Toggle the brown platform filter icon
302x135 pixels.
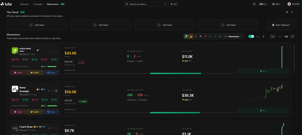[205, 36]
